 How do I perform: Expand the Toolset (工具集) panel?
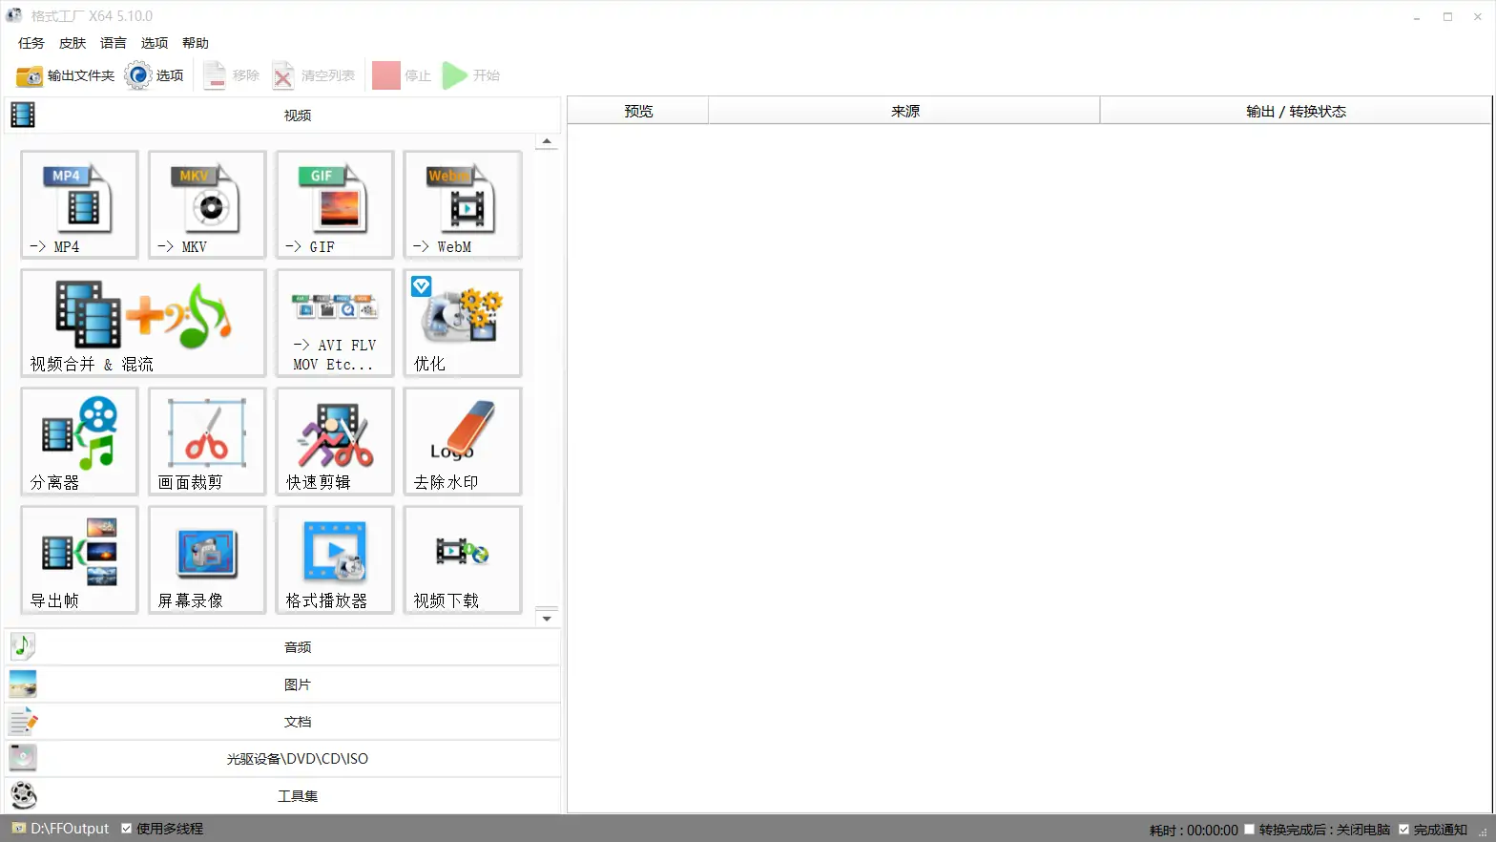click(297, 796)
